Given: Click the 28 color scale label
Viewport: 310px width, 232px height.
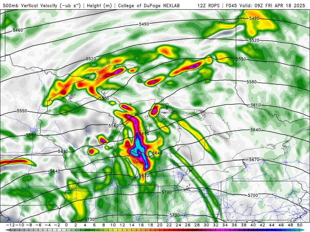Looking at the screenshot, I should 197,225.
